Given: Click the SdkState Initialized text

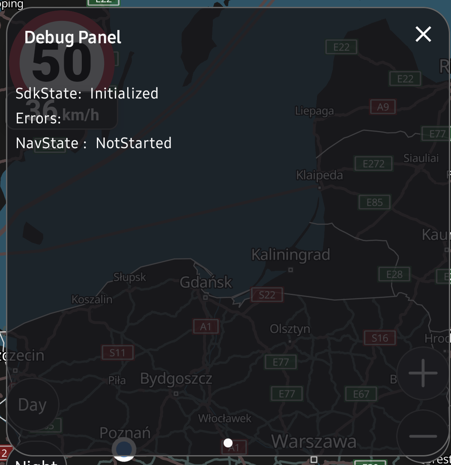Looking at the screenshot, I should click(87, 93).
